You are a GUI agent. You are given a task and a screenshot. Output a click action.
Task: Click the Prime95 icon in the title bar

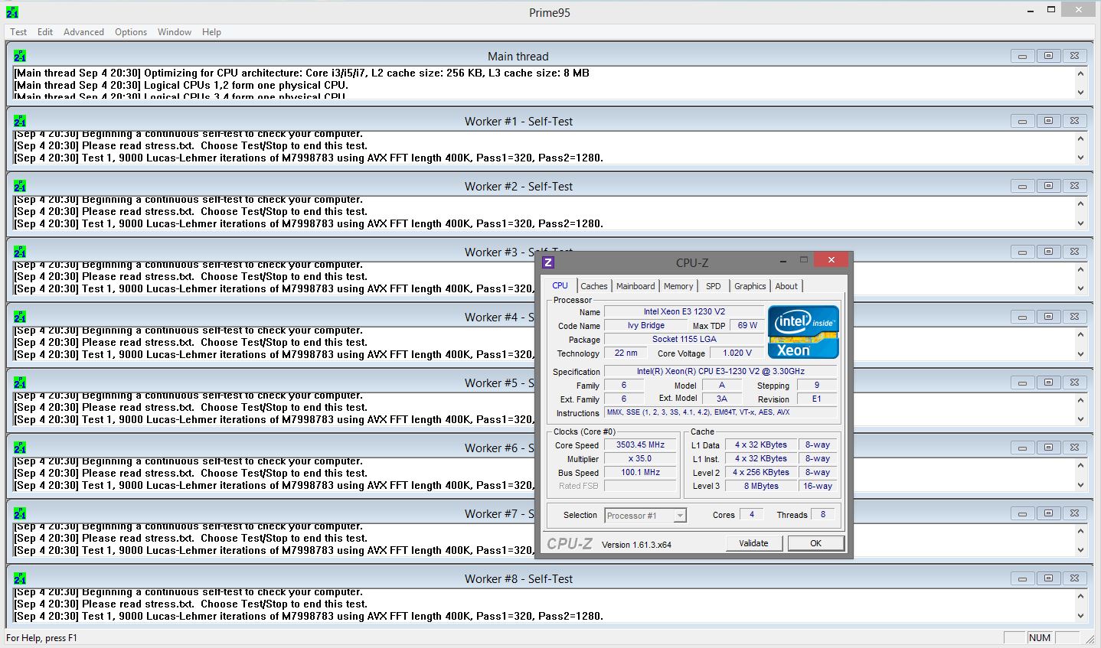(x=12, y=12)
